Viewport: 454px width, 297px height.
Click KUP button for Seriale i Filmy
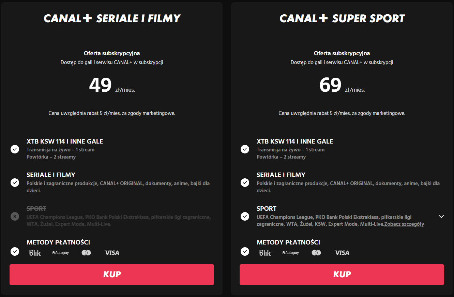pyautogui.click(x=112, y=274)
